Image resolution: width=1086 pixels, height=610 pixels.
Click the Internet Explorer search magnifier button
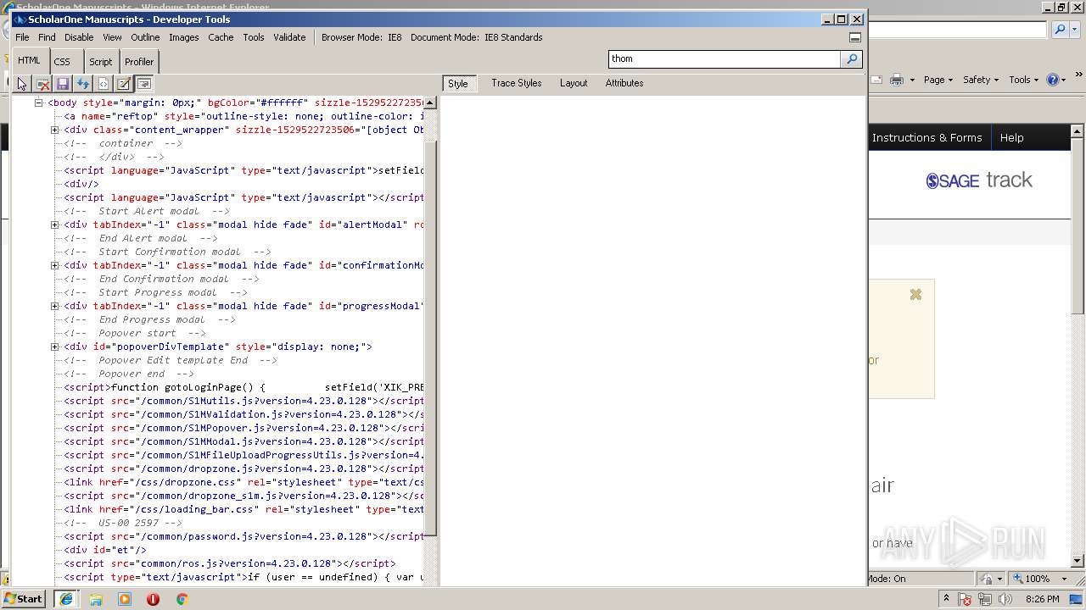(1060, 30)
